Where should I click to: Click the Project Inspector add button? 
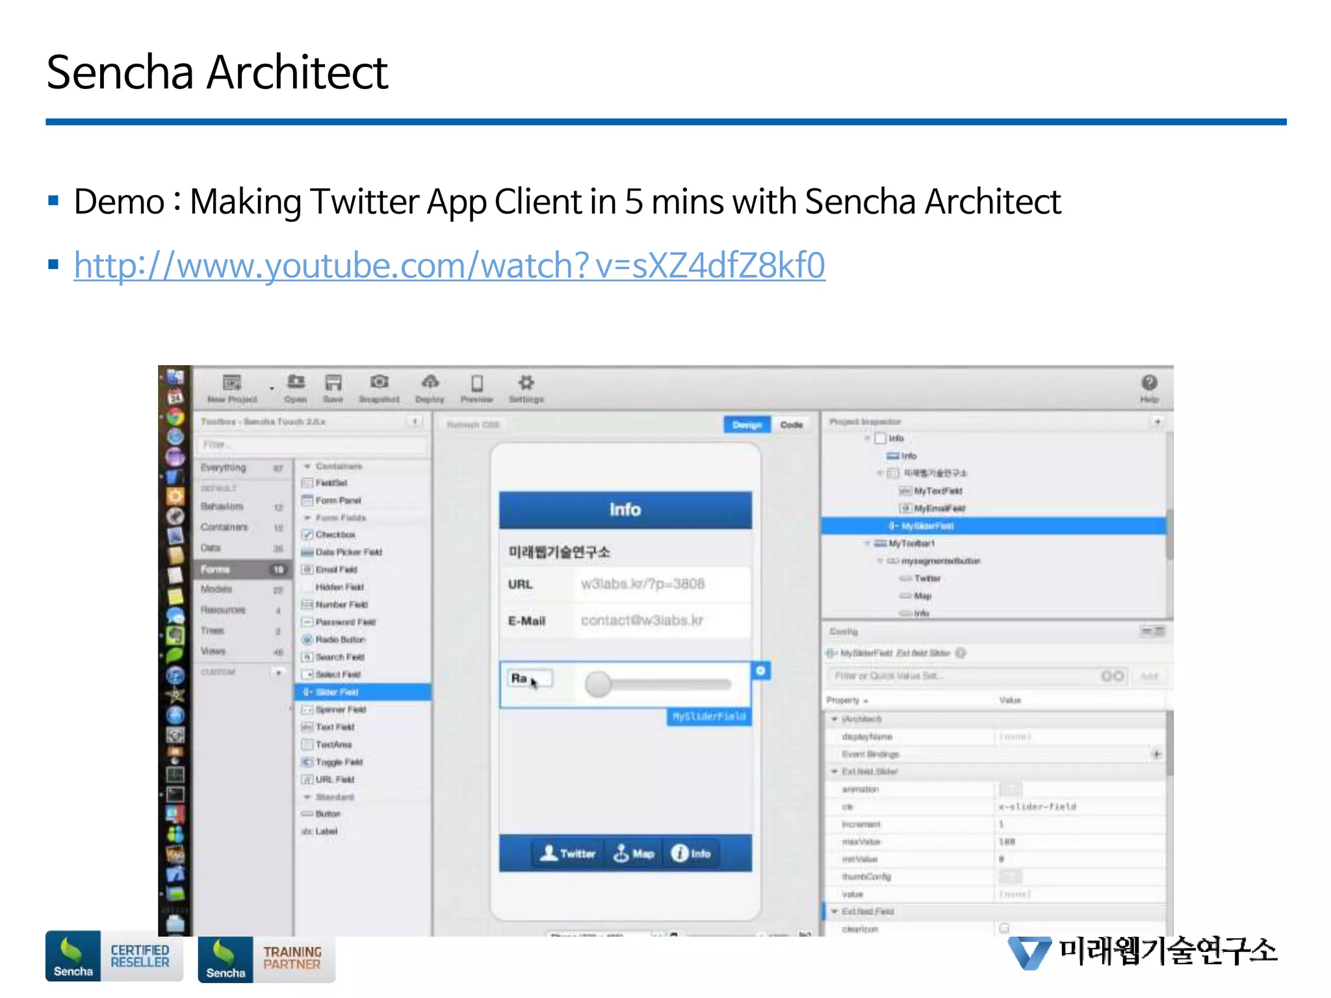1157,422
